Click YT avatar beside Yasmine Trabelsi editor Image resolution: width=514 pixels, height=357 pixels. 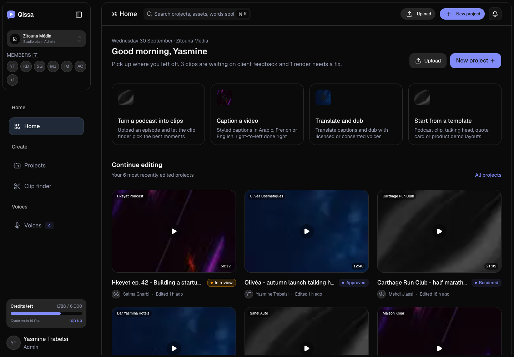pyautogui.click(x=249, y=294)
